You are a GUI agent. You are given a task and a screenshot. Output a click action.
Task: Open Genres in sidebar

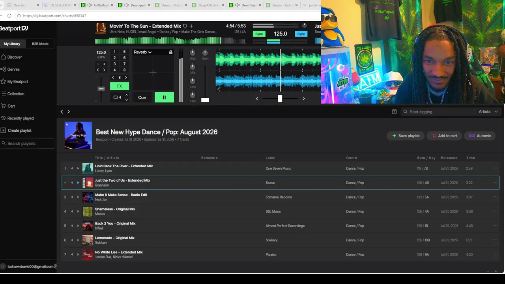[x=10, y=69]
